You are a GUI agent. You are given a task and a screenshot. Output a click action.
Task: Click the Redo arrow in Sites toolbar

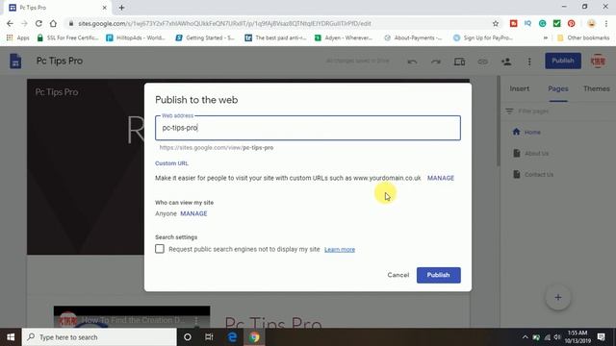pyautogui.click(x=436, y=62)
